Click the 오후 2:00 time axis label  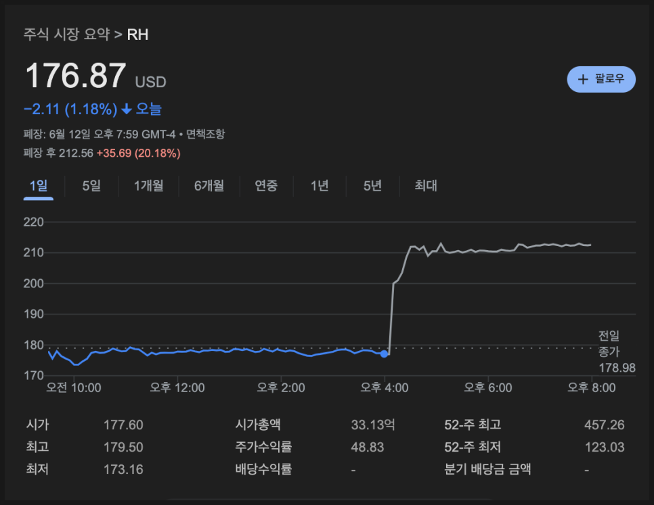[281, 388]
